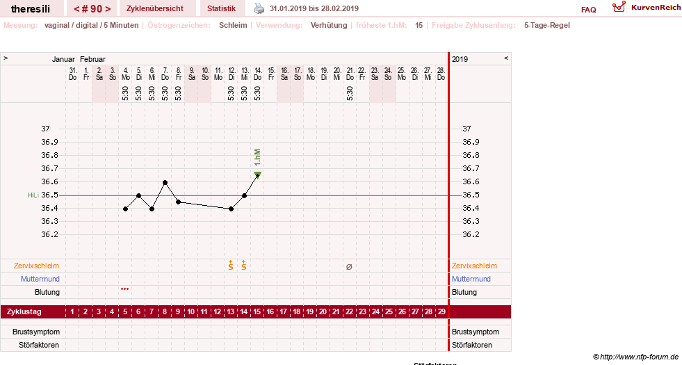682x365 pixels.
Task: Click the S+ mucus symbol on cycle day 14
Action: click(244, 266)
